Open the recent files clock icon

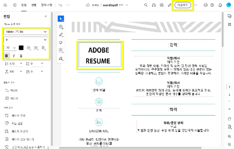tap(15, 5)
